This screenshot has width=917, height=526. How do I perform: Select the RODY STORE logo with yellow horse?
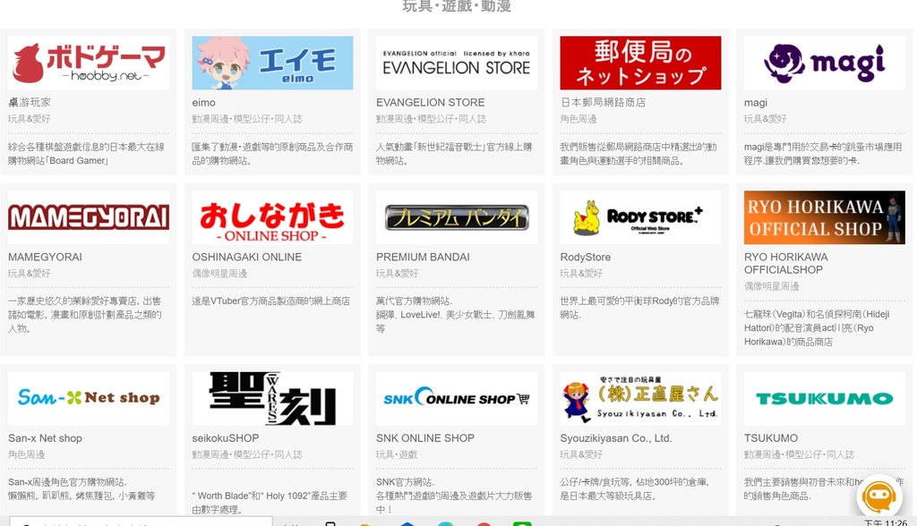coord(640,217)
